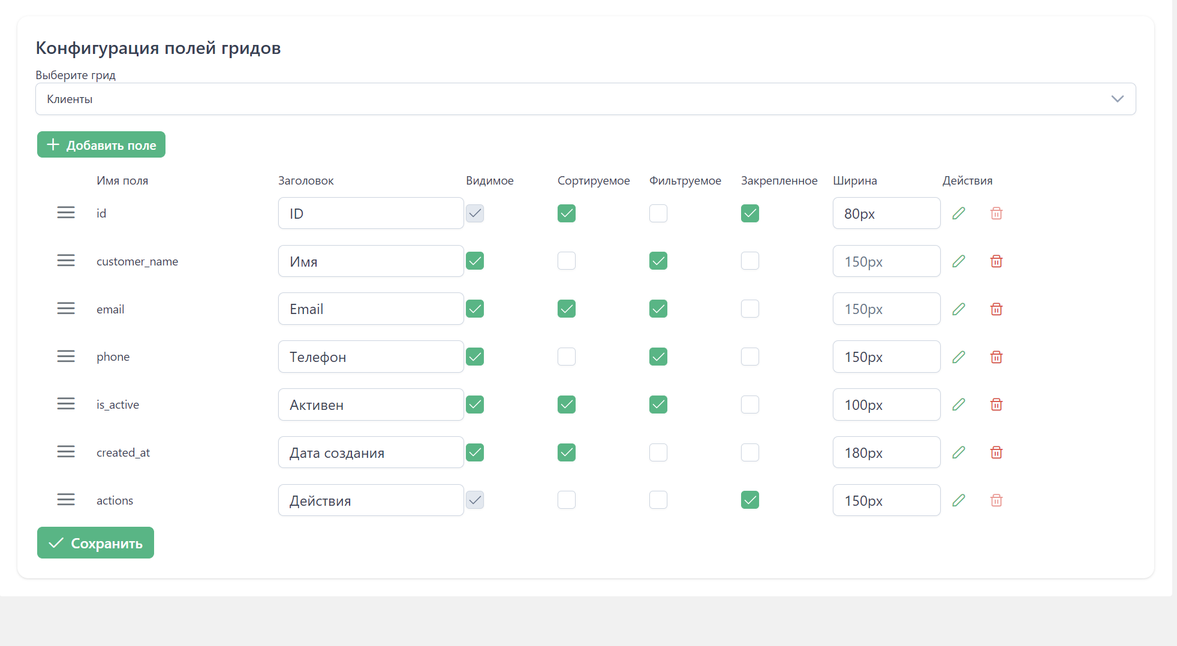Viewport: 1177px width, 646px height.
Task: Remove the created_at field via trash icon
Action: (x=996, y=452)
